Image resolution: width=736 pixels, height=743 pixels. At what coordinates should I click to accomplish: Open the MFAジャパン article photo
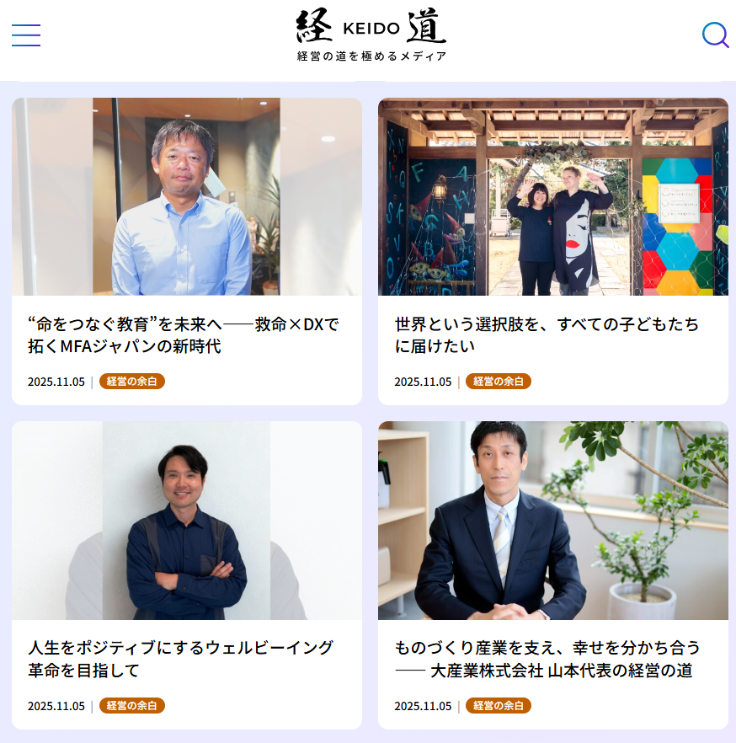pos(187,196)
